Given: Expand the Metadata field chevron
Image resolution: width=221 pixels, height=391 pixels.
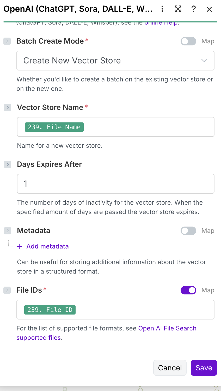Looking at the screenshot, I should (x=8, y=231).
